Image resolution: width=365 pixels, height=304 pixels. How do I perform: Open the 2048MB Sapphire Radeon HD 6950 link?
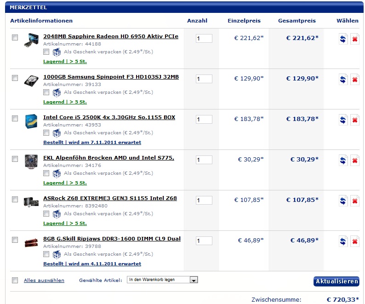(x=111, y=37)
